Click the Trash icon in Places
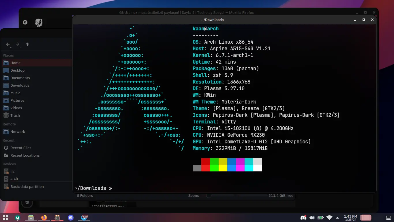The width and height of the screenshot is (394, 222). point(6,115)
